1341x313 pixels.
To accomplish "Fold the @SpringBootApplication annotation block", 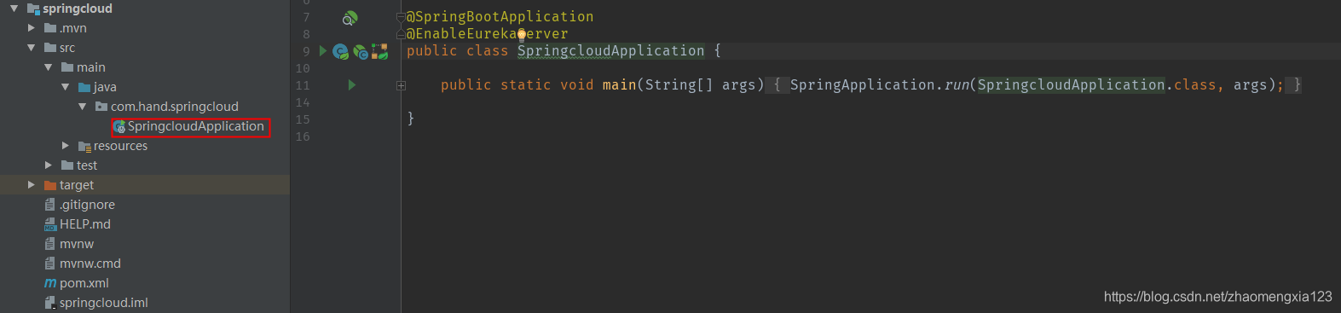I will point(401,17).
